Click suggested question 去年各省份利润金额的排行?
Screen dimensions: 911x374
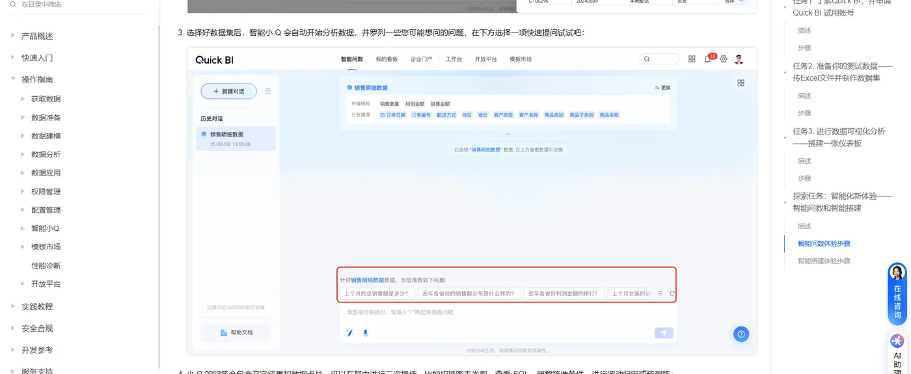[564, 293]
